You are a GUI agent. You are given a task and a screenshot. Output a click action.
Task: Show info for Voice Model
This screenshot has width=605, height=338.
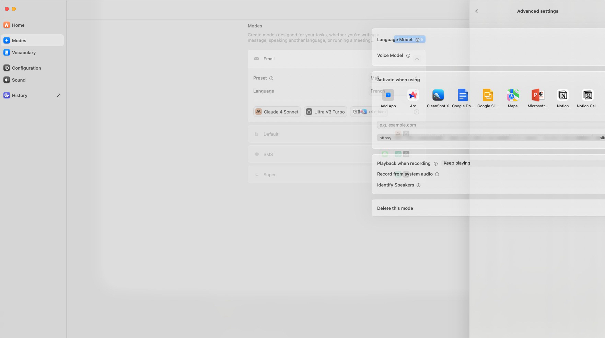tap(408, 56)
